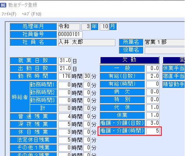Open the ヘルプ(F10) menu
The height and width of the screenshot is (156, 185).
click(x=32, y=14)
